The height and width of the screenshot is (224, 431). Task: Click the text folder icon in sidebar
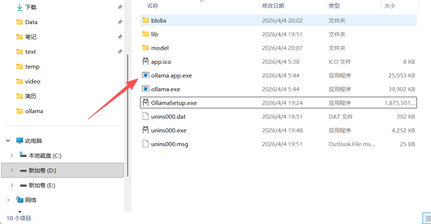(x=20, y=52)
